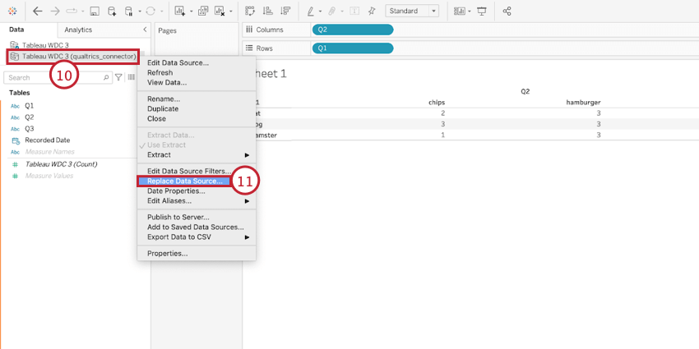Switch to the Data tab
This screenshot has height=349, width=699.
(17, 30)
